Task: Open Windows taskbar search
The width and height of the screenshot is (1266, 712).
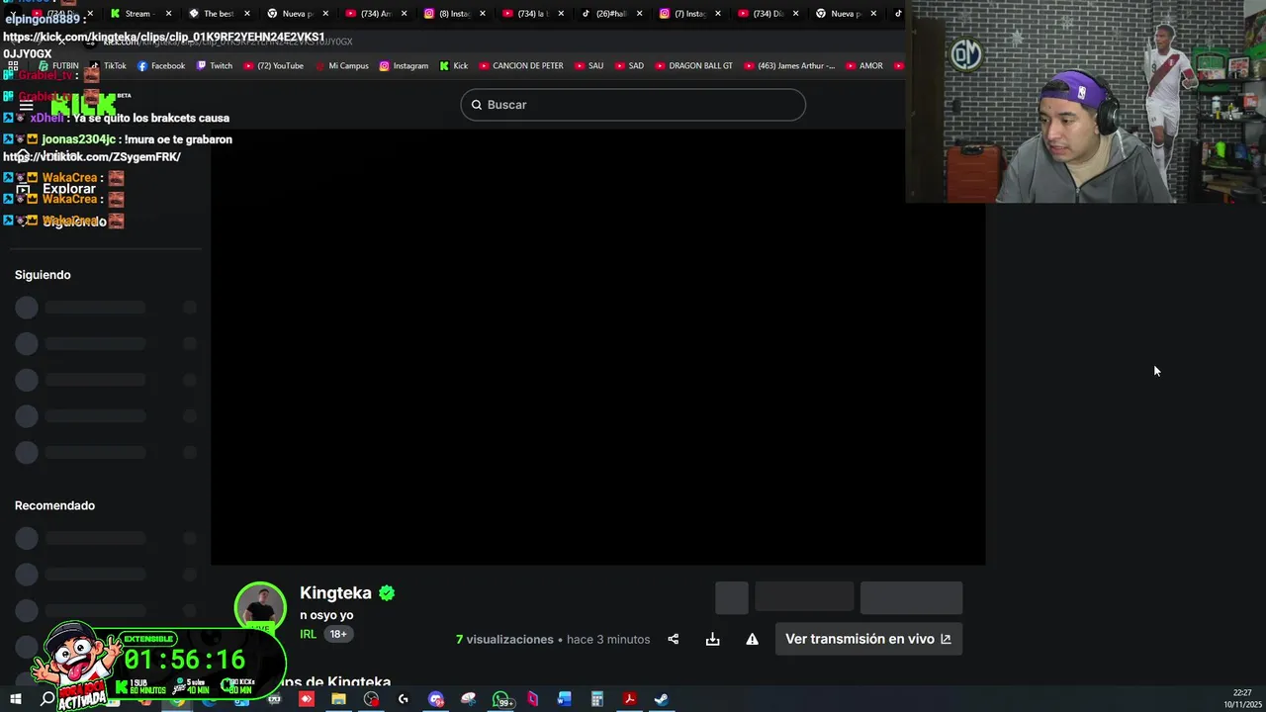Action: click(x=47, y=699)
